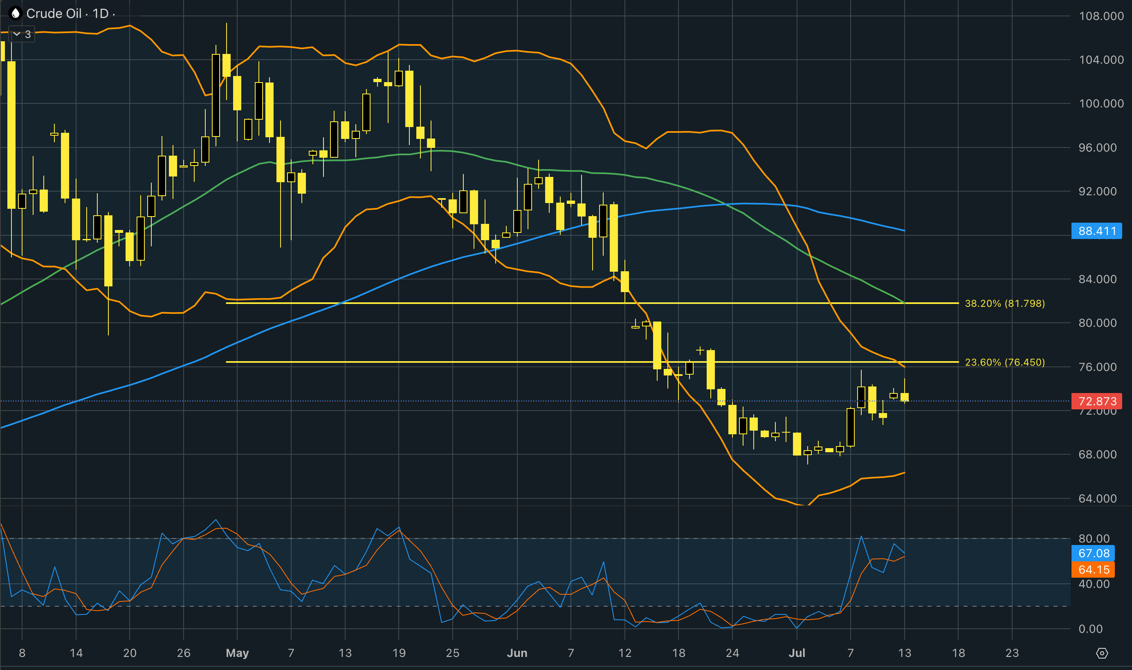Select the 38.20% (81.798) Fibonacci label
The height and width of the screenshot is (670, 1132).
click(1005, 304)
